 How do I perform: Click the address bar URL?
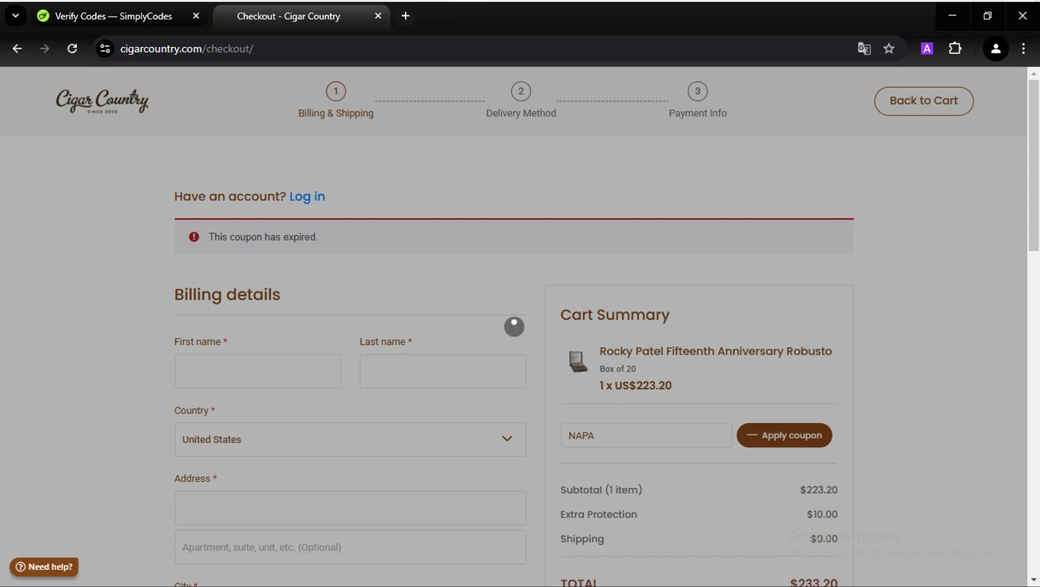click(187, 49)
